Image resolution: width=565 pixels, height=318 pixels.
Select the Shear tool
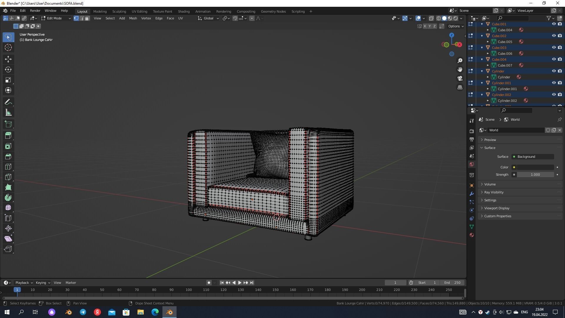8,239
